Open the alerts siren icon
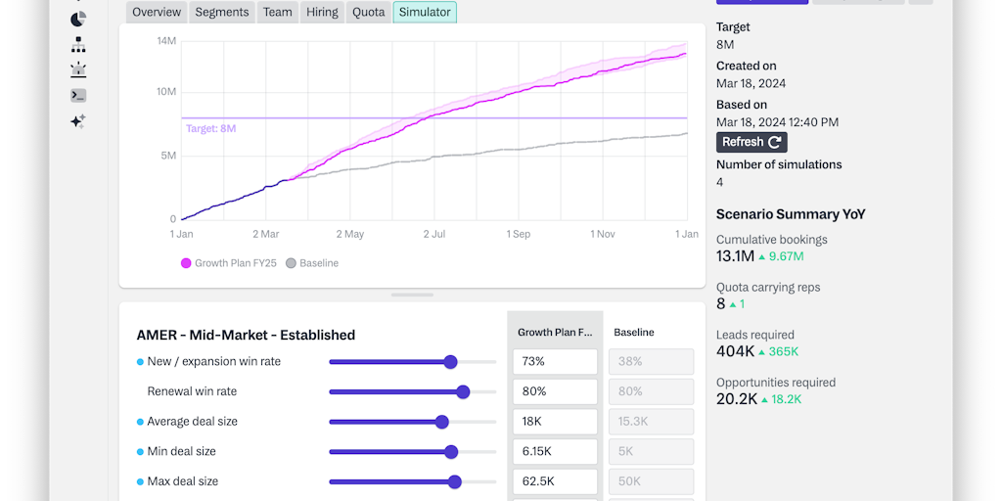Image resolution: width=1002 pixels, height=501 pixels. click(x=78, y=70)
